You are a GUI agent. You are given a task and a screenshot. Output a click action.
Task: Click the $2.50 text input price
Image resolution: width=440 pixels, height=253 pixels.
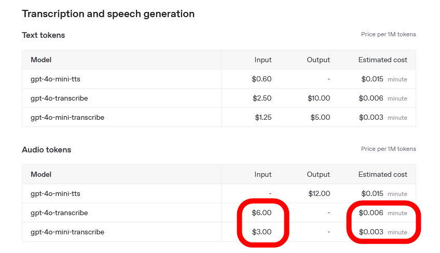(x=262, y=99)
